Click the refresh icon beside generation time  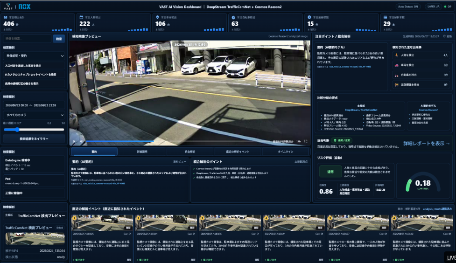point(444,36)
